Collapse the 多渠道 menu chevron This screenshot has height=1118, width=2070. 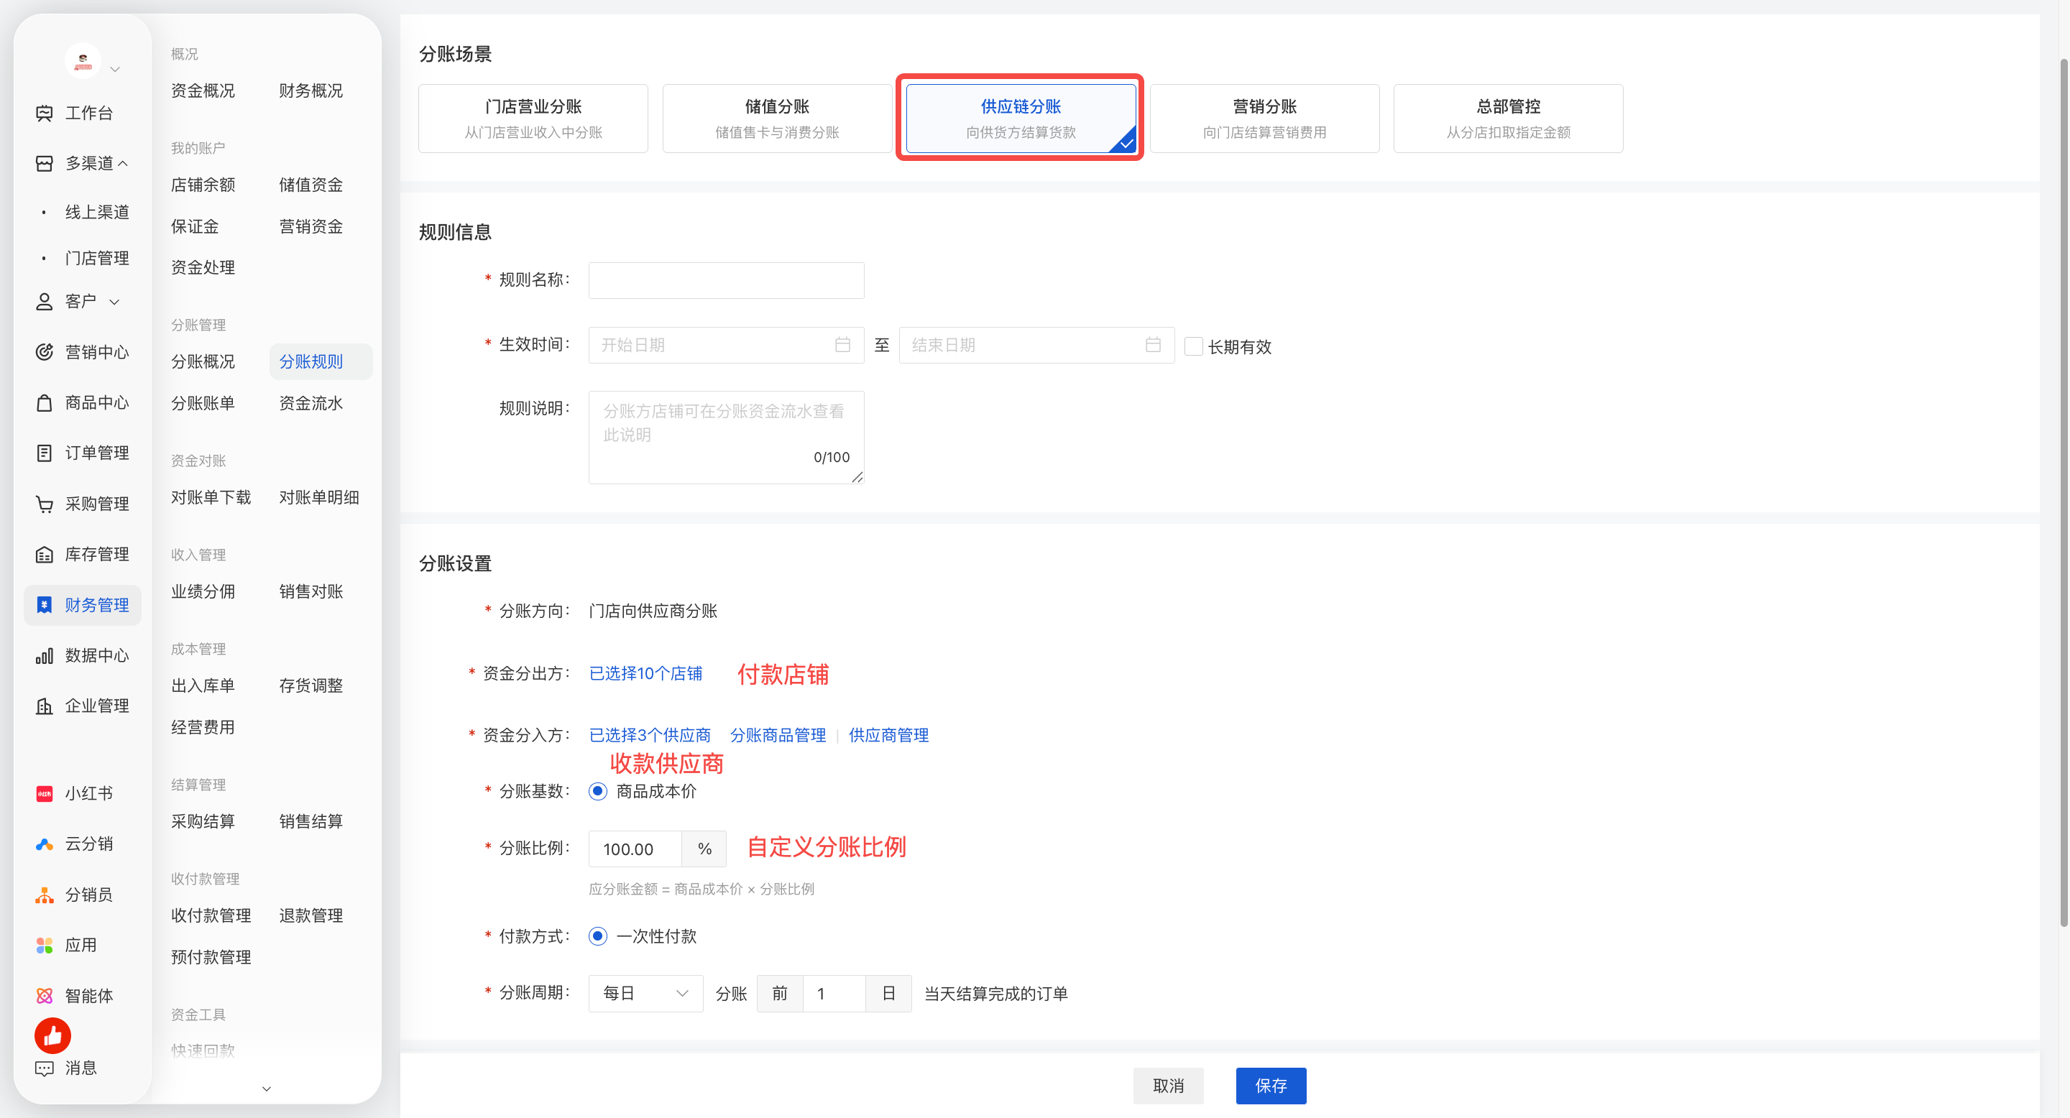[x=123, y=163]
